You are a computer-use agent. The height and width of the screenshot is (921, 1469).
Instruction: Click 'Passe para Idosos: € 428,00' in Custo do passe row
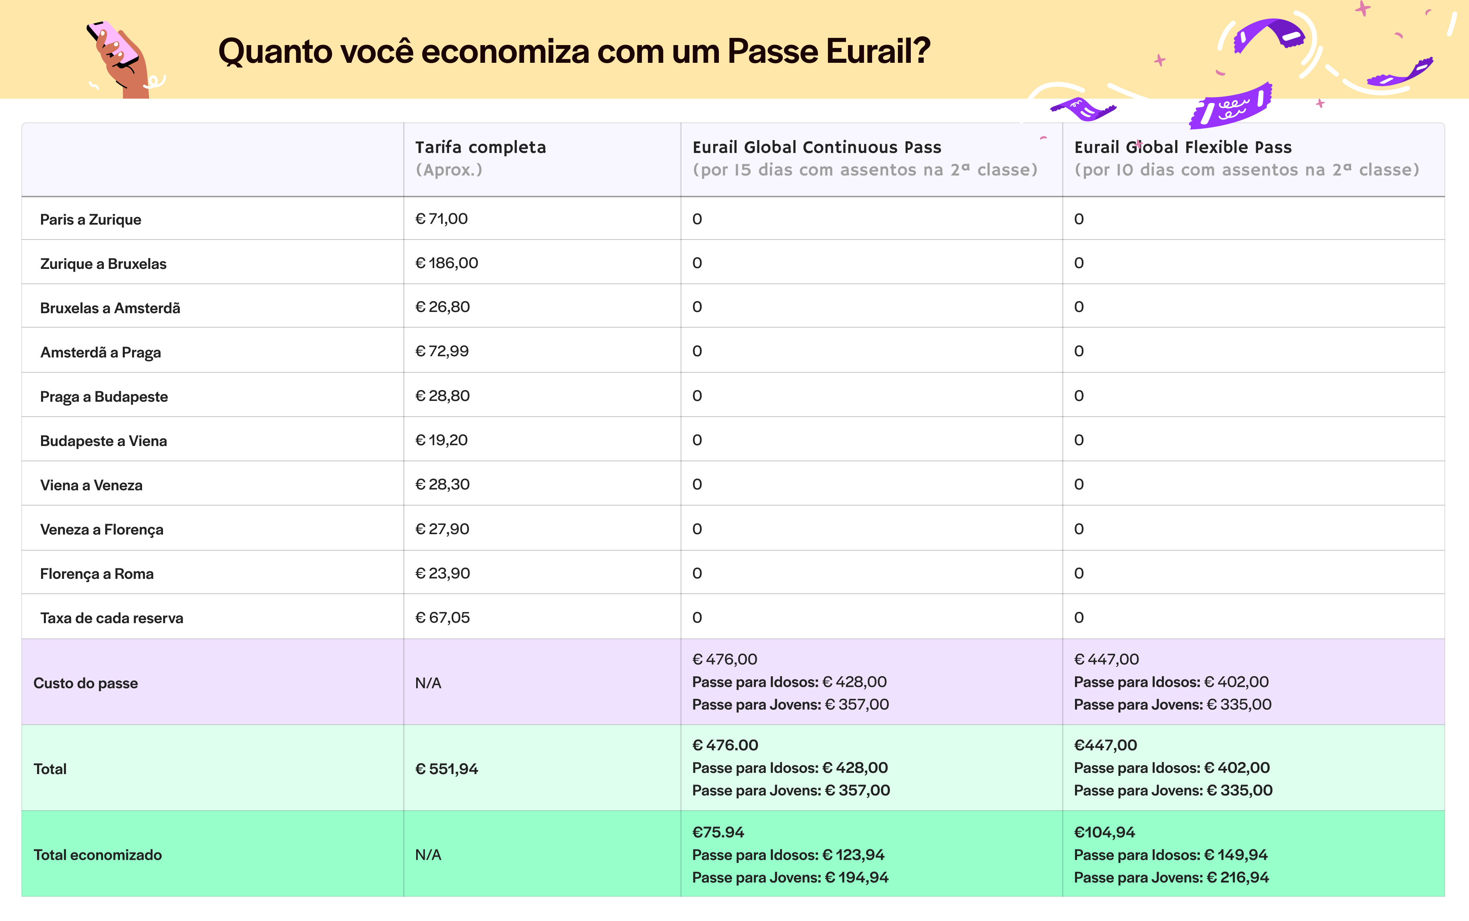[x=789, y=682]
